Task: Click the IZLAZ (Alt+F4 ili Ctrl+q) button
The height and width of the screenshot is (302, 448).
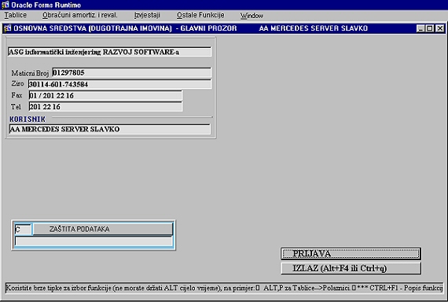Action: tap(351, 268)
